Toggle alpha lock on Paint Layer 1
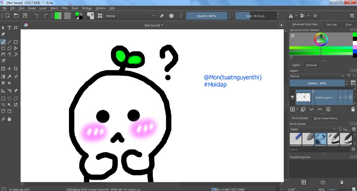 pos(350,97)
